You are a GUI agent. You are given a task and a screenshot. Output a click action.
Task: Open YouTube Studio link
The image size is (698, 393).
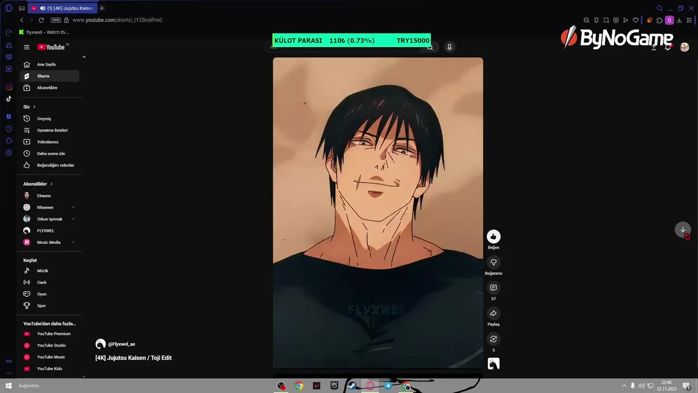(x=50, y=346)
